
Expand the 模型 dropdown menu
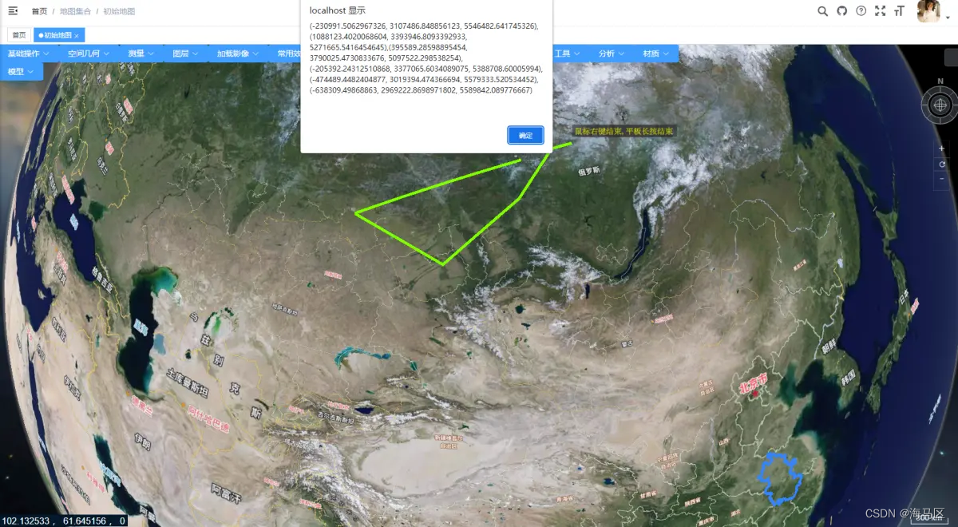coord(22,71)
